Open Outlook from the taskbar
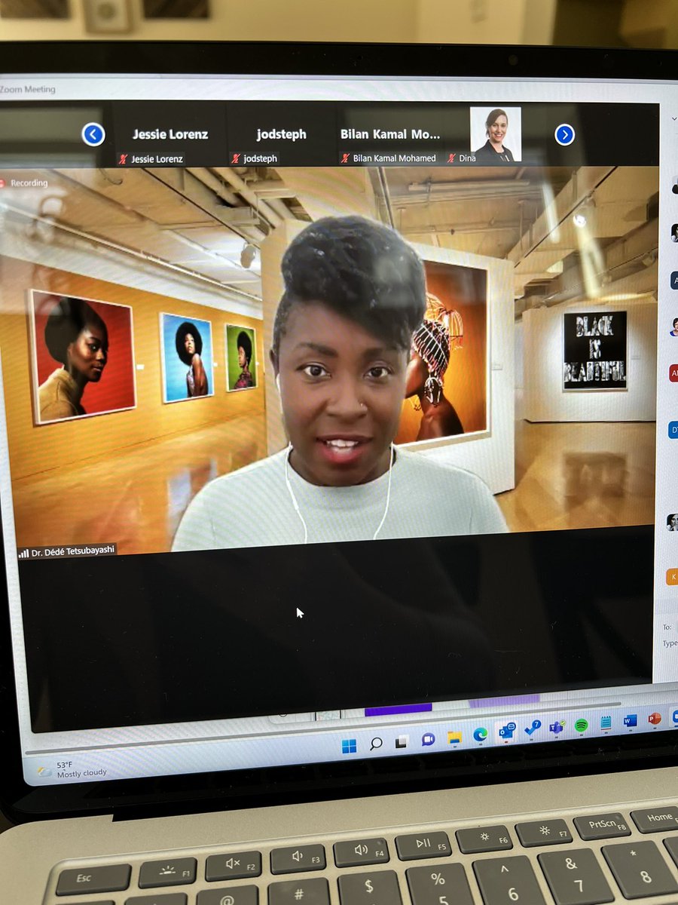Screen dimensions: 678x905 [x=506, y=731]
